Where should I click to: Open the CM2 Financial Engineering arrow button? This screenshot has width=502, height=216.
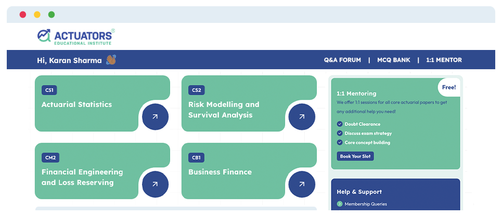click(x=155, y=184)
